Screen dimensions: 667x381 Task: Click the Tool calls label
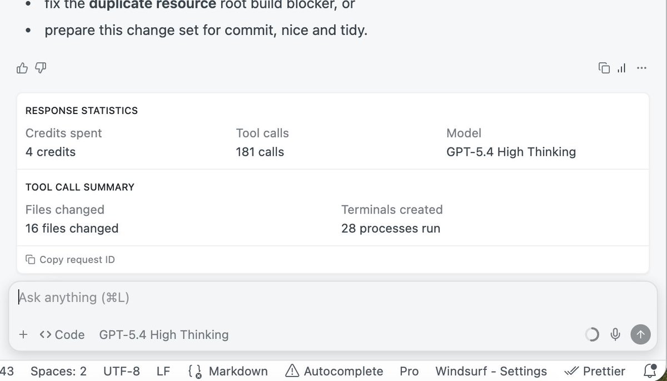(x=262, y=133)
